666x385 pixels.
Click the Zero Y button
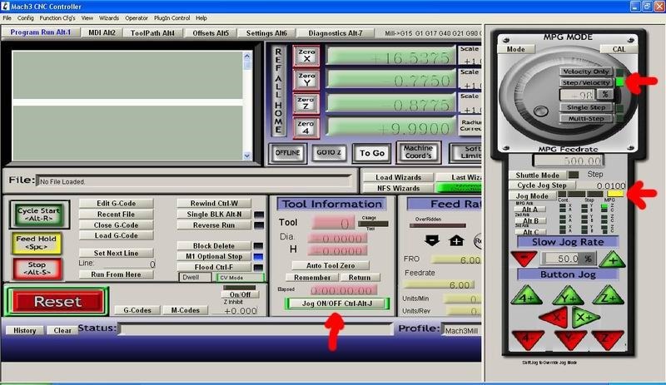click(x=306, y=80)
